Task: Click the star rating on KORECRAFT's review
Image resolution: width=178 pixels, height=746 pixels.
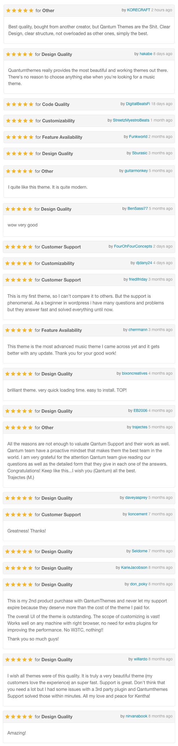Action: pos(20,10)
